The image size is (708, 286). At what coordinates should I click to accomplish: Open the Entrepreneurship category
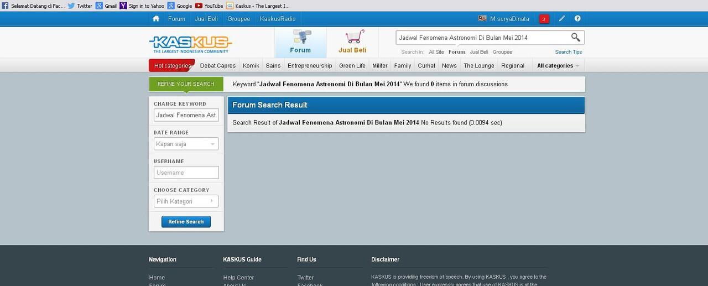coord(310,65)
